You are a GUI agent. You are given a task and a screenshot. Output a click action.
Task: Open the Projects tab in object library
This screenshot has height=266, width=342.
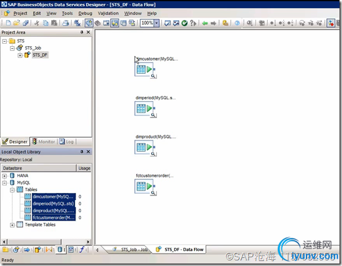[5, 250]
